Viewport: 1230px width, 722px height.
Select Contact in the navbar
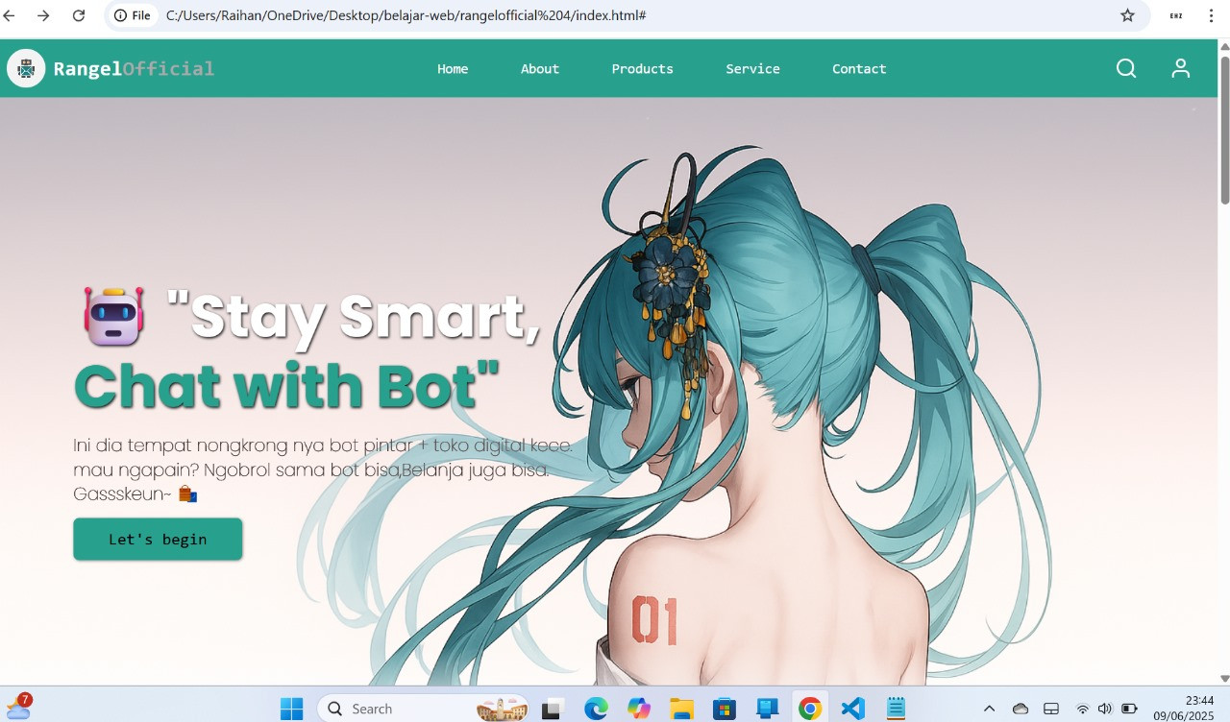pos(859,68)
